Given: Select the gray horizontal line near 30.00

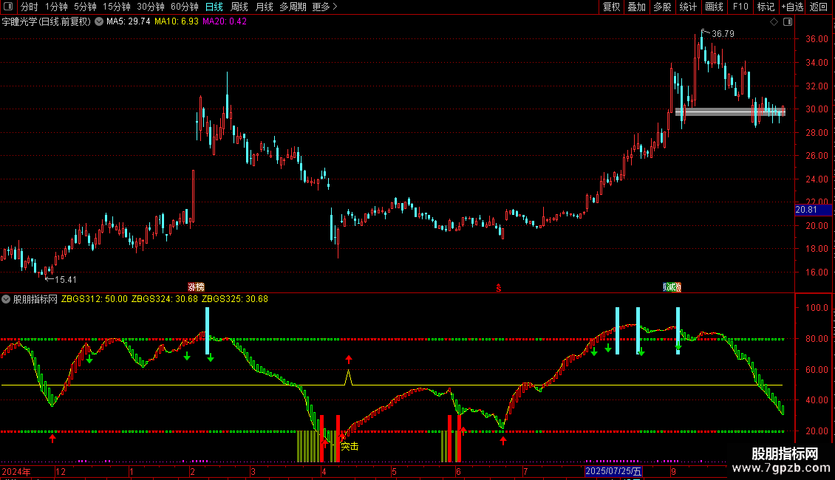Looking at the screenshot, I should [730, 112].
